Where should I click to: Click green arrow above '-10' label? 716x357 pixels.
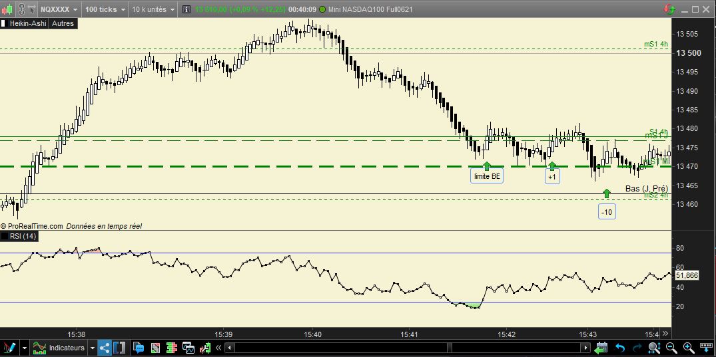point(606,193)
